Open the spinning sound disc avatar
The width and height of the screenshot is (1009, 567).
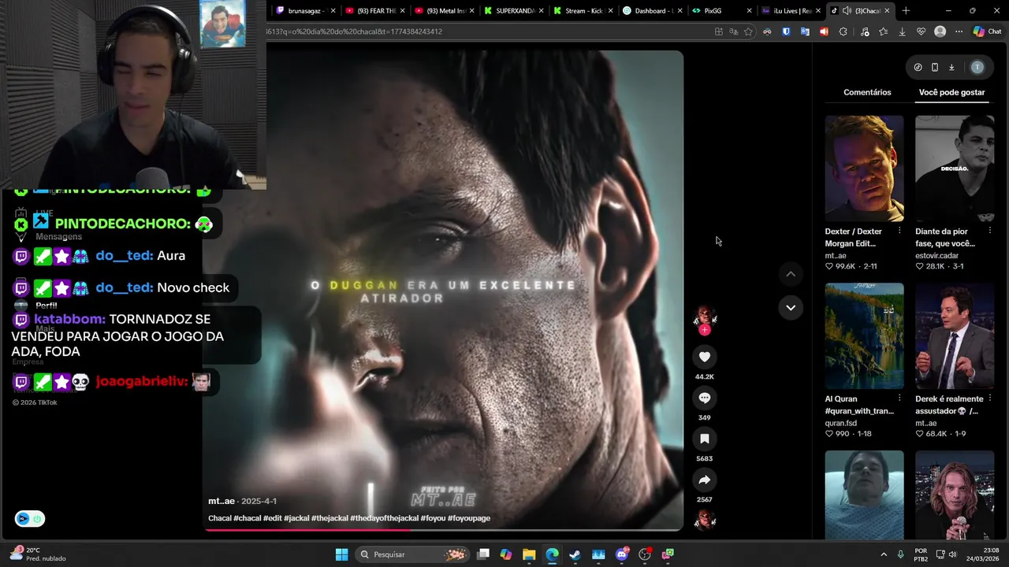[x=705, y=520]
